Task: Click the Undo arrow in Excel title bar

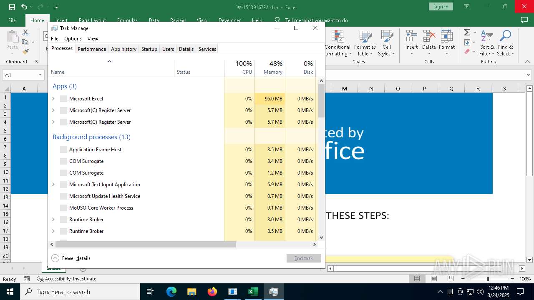Action: coord(24,7)
